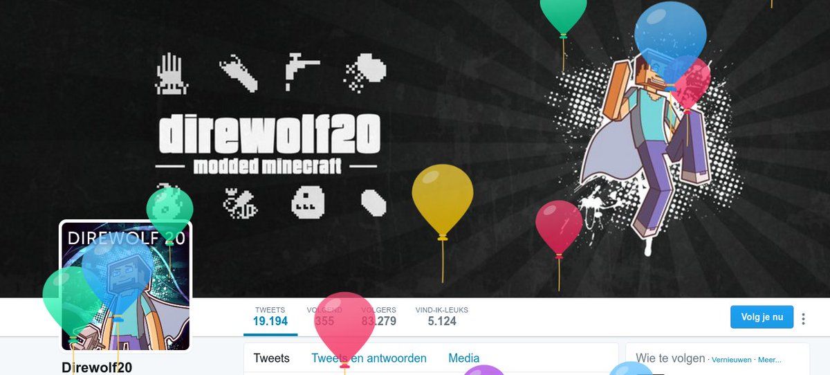Switch to the Media tab

pyautogui.click(x=464, y=358)
